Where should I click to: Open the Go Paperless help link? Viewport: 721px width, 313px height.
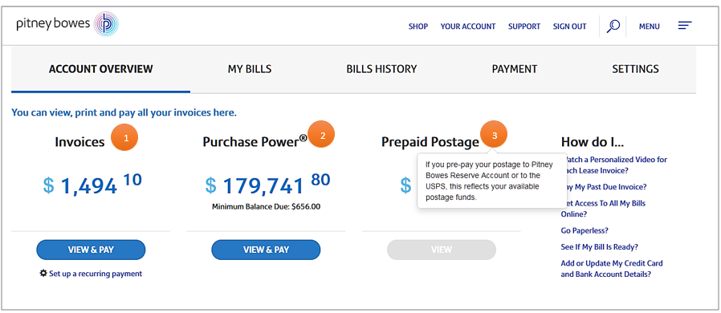585,230
